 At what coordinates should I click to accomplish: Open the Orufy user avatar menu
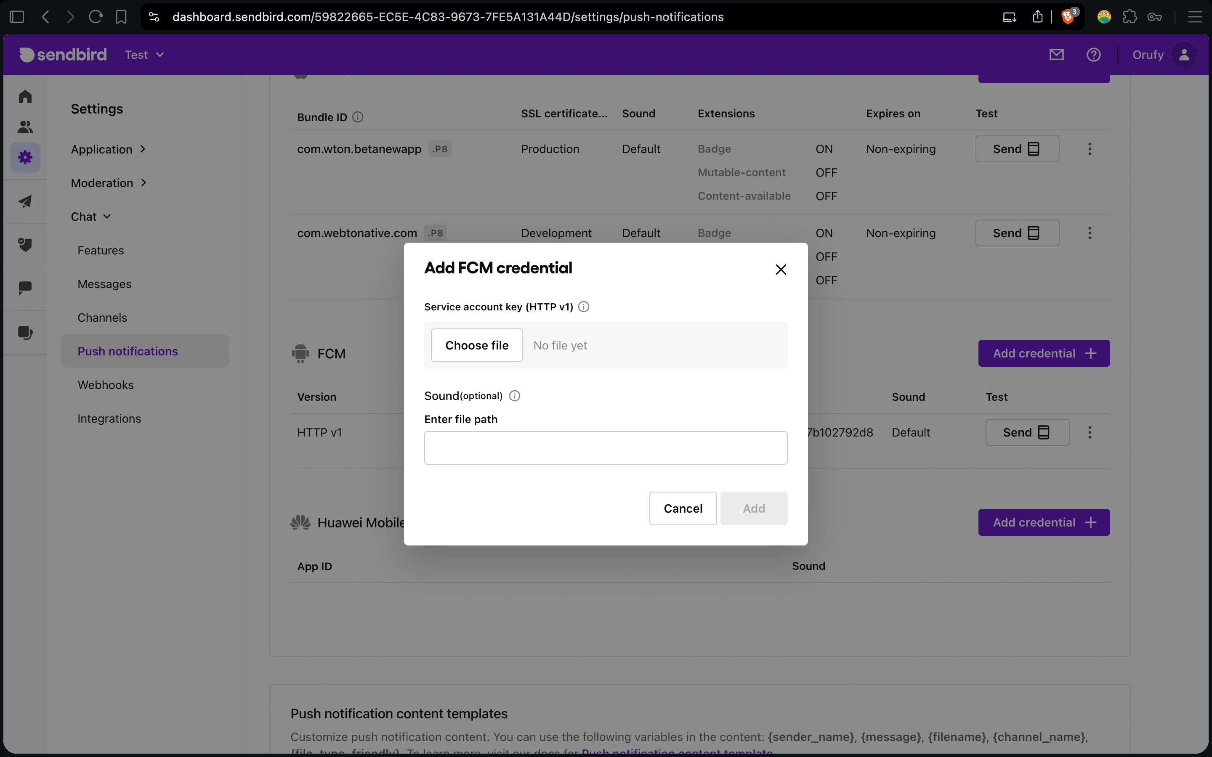pos(1184,55)
